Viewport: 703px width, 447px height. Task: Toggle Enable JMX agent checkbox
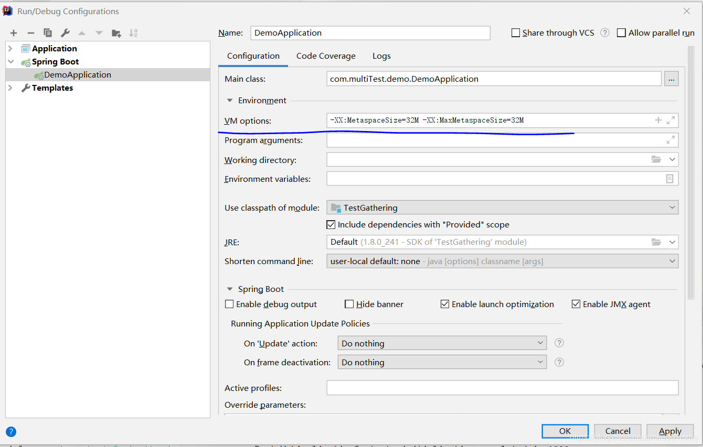pos(576,304)
